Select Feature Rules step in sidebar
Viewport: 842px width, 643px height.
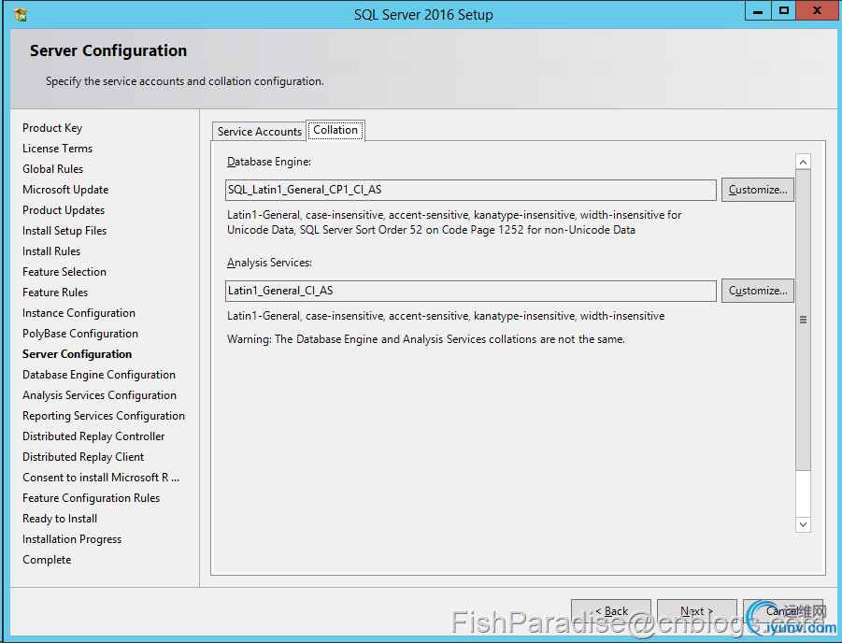pos(55,293)
